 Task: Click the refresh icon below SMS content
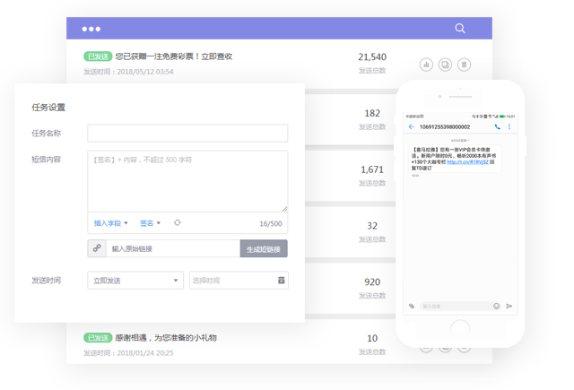178,223
